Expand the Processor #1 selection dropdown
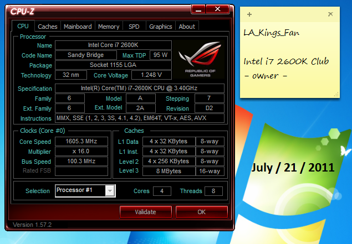 click(x=110, y=191)
